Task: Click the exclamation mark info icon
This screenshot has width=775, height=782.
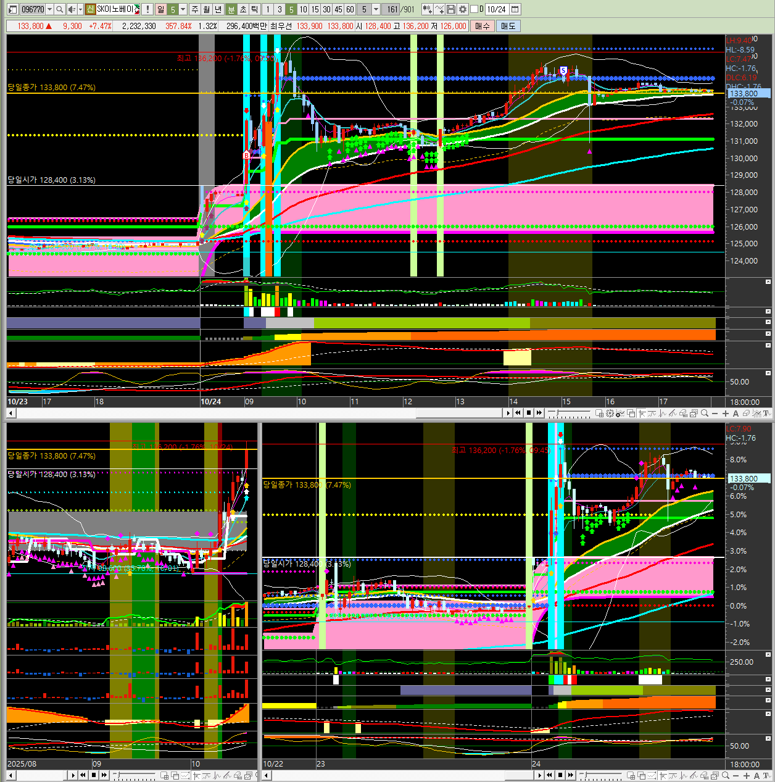Action: (147, 9)
